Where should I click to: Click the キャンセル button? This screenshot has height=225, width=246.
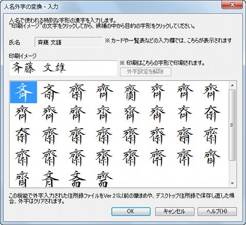pyautogui.click(x=174, y=211)
